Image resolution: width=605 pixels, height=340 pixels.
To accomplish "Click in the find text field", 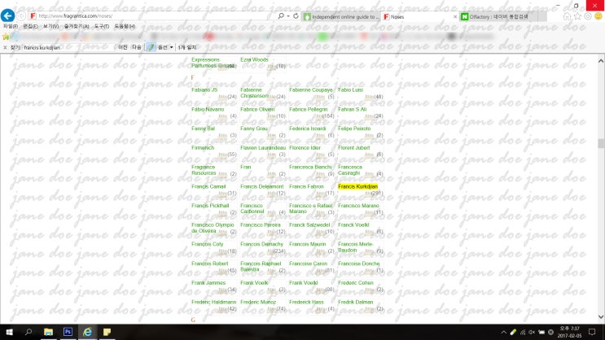I will (x=68, y=47).
